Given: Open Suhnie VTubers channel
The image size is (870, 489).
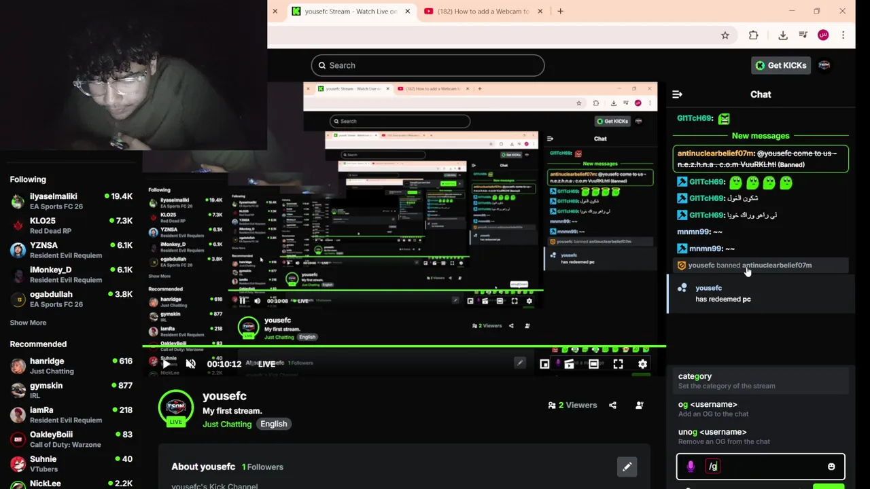Looking at the screenshot, I should (71, 464).
